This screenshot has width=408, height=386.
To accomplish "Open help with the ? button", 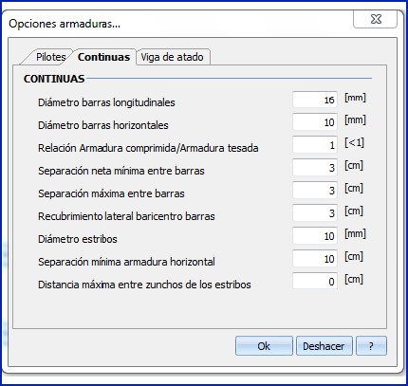I will pyautogui.click(x=371, y=346).
